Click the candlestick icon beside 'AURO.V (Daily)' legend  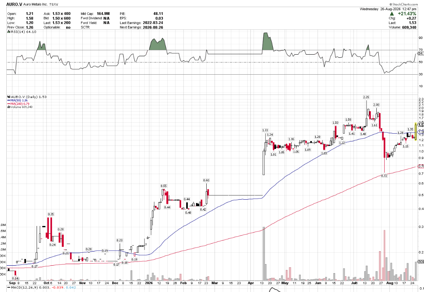pos(9,97)
